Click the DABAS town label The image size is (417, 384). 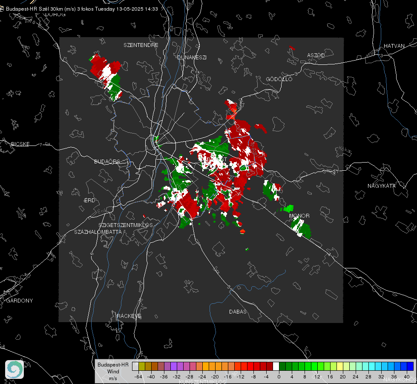click(238, 311)
